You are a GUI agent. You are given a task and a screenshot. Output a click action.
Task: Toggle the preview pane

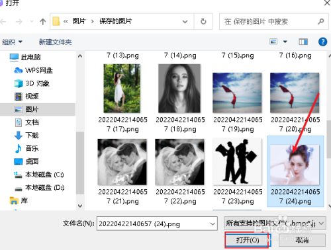click(x=303, y=42)
